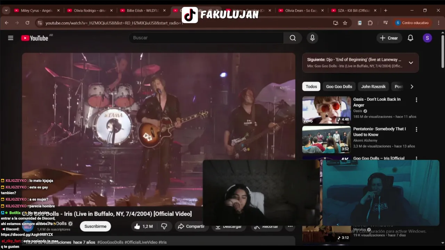The image size is (445, 250).
Task: Subscribe using the Suscribirme button
Action: point(95,226)
